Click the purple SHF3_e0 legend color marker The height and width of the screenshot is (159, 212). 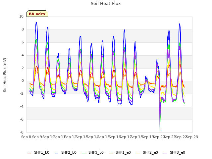tap(165, 153)
